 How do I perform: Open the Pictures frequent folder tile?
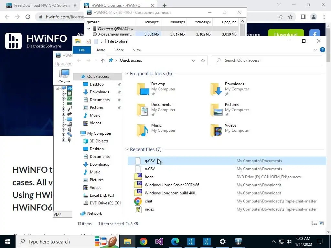230,109
